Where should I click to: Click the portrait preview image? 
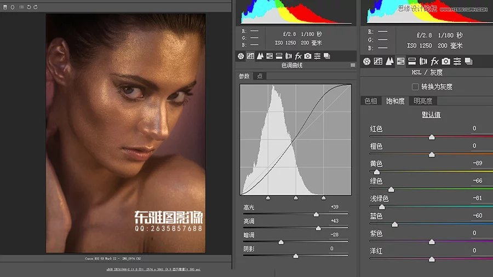point(126,133)
